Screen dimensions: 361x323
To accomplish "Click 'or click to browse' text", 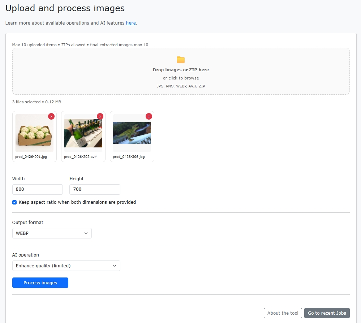I will 181,78.
